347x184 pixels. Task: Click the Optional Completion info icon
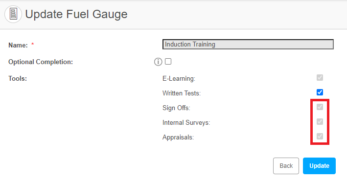pos(158,62)
